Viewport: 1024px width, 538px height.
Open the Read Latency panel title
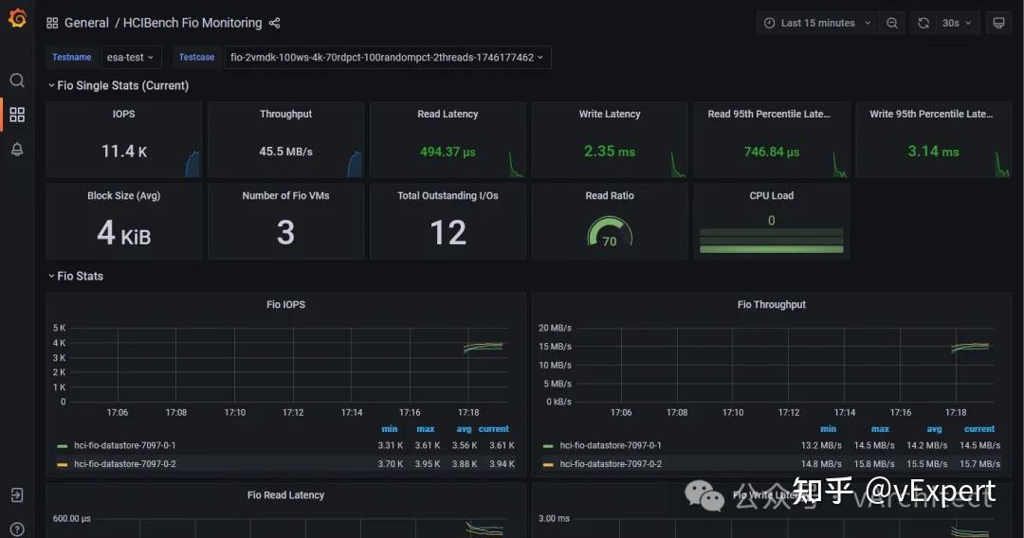coord(448,114)
